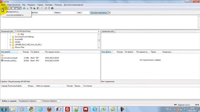200x112 pixels.
Task: Open Skype from the taskbar
Action: point(95,109)
